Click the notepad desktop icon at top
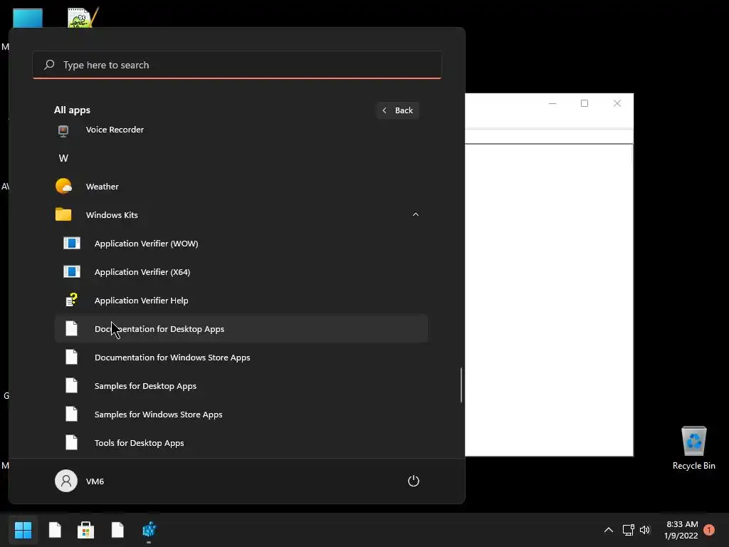Image resolution: width=729 pixels, height=547 pixels. click(x=83, y=18)
